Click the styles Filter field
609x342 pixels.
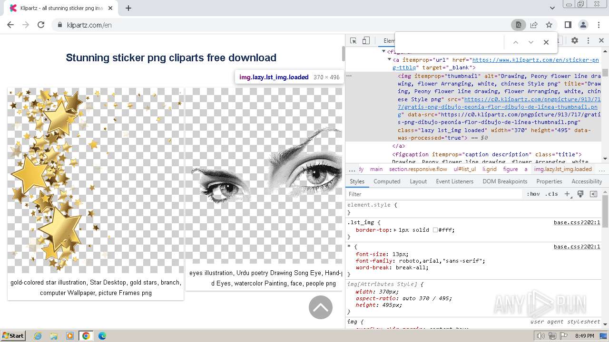[434, 194]
